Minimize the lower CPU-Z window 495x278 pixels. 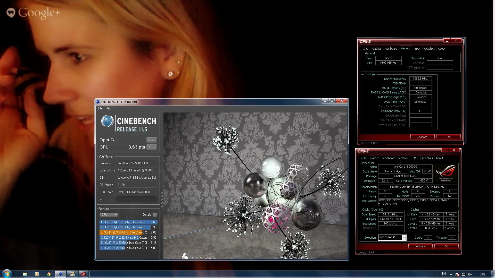tap(445, 150)
